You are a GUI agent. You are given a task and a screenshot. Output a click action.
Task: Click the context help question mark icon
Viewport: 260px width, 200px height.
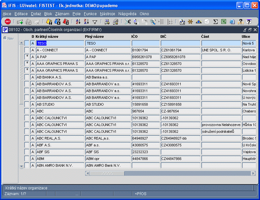click(249, 22)
